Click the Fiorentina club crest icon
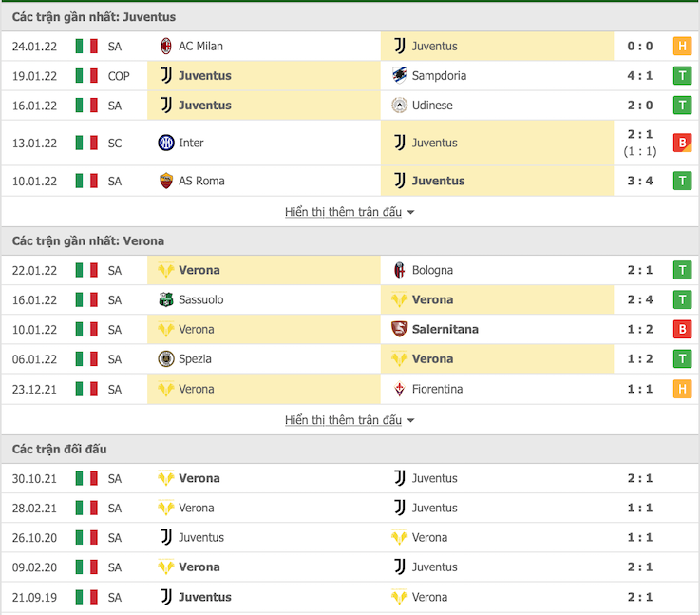The image size is (700, 615). point(399,389)
